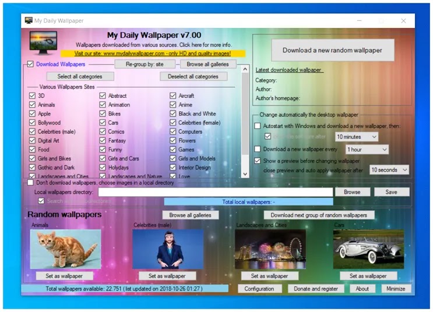
Task: Click Donate and register
Action: (316, 289)
